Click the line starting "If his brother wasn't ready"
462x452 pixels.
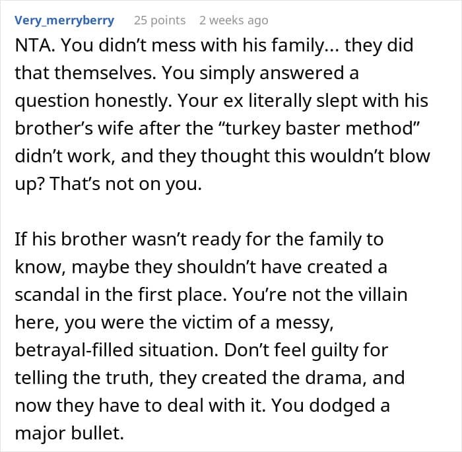(x=199, y=240)
